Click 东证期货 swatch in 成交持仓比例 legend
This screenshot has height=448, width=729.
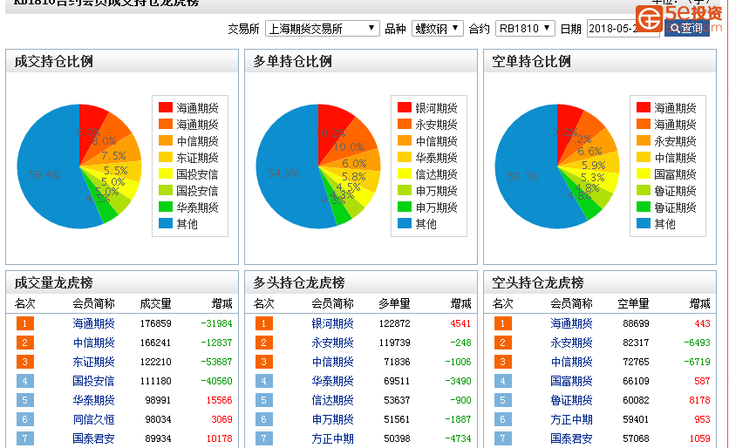(166, 158)
